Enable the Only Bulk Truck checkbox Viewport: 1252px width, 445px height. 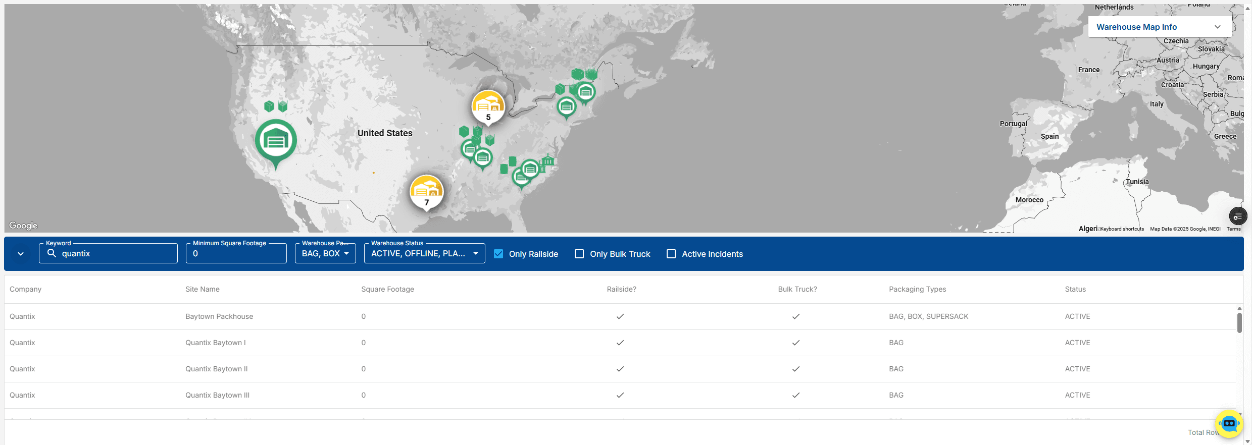click(x=579, y=254)
